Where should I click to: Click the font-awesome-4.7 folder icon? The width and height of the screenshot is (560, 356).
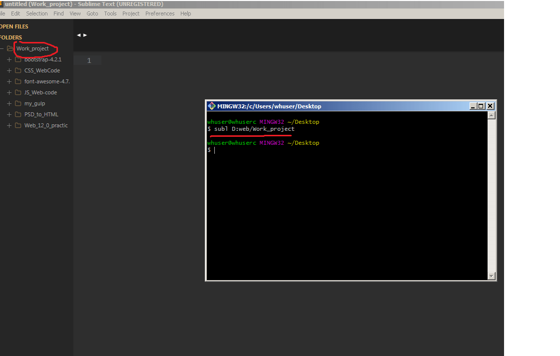pyautogui.click(x=18, y=81)
